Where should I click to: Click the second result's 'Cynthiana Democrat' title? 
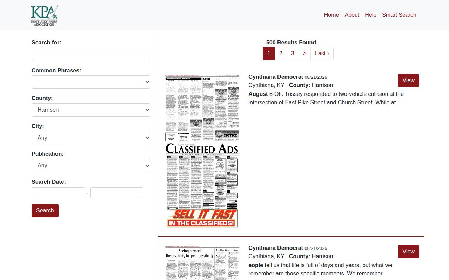[276, 248]
